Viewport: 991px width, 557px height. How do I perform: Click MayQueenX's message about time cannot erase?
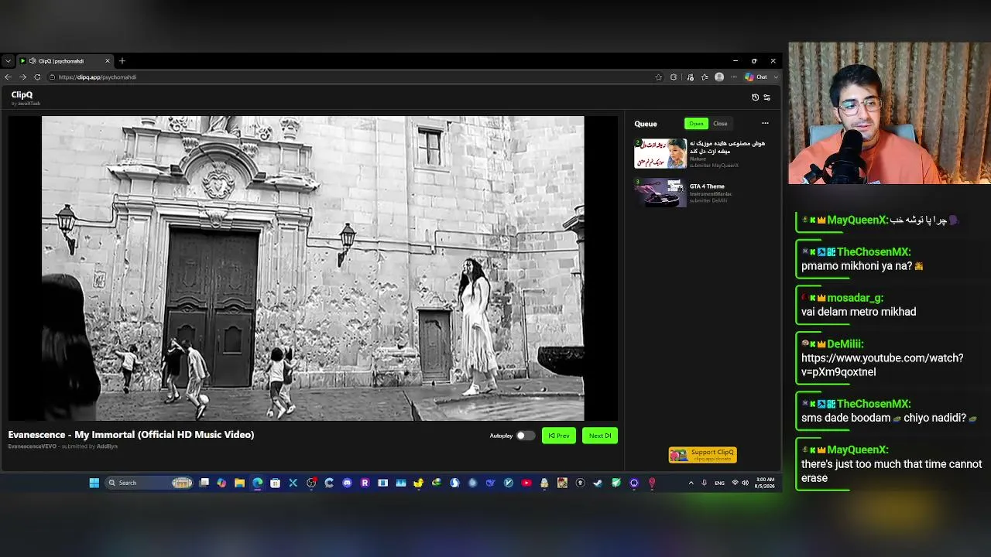coord(891,471)
